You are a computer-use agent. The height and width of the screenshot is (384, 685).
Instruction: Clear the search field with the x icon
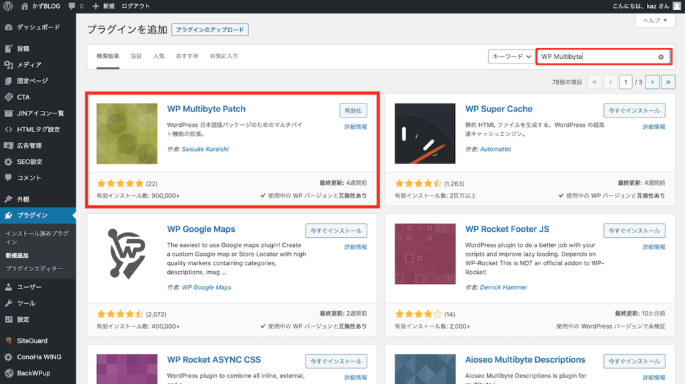coord(660,57)
